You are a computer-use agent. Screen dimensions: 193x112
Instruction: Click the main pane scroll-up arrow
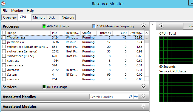tap(152, 24)
